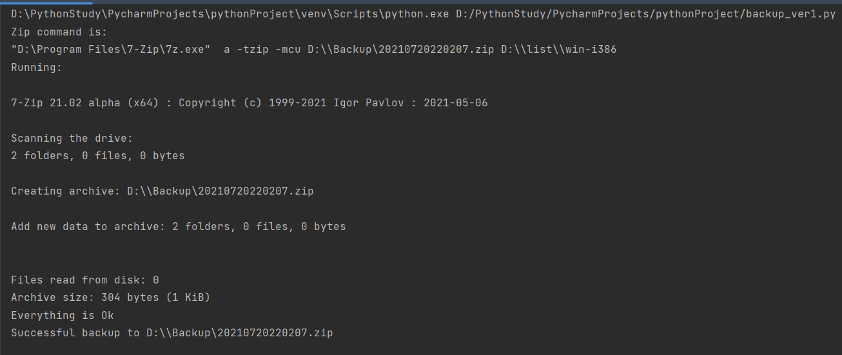This screenshot has height=355, width=842.
Task: Click the '7-Zip 21.02 alpha (x64)' version text
Action: (x=85, y=102)
